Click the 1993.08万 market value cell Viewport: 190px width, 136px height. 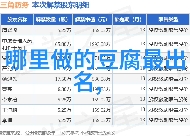click(100, 44)
